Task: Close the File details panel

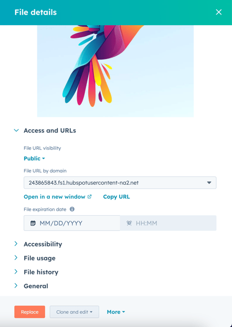Action: (x=219, y=12)
